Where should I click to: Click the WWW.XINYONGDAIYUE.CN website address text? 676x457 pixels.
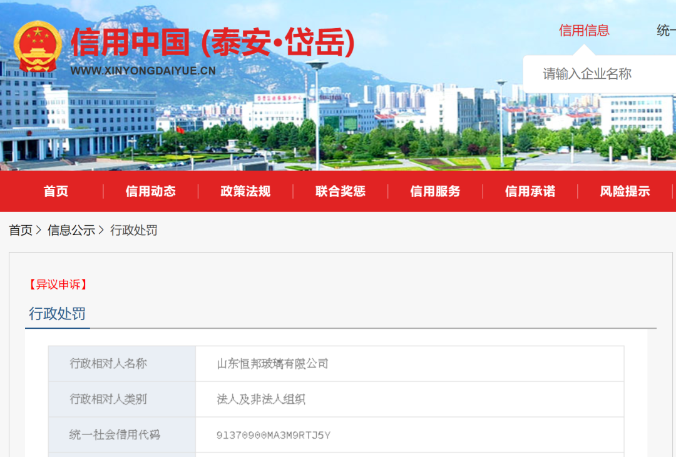pyautogui.click(x=143, y=71)
